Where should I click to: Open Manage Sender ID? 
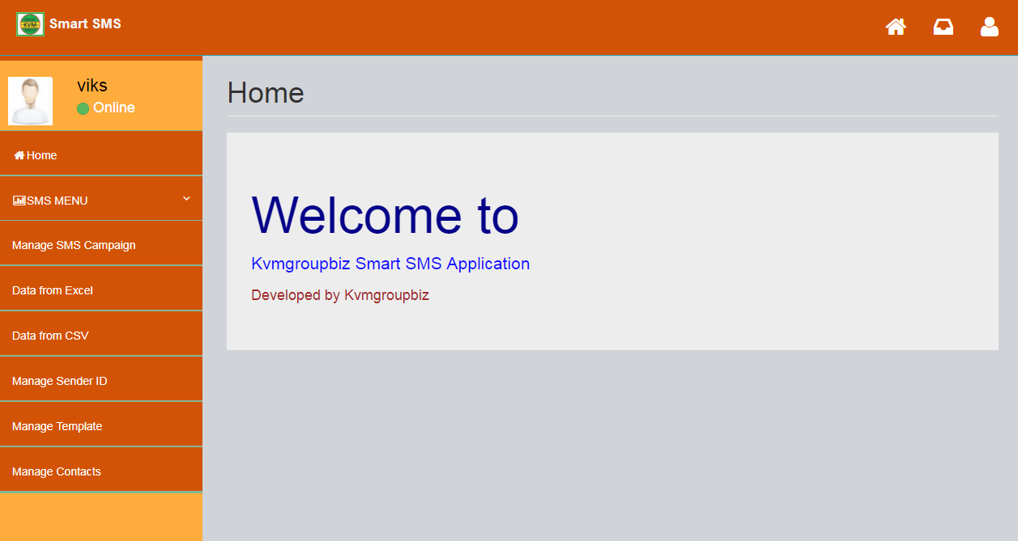click(x=101, y=380)
